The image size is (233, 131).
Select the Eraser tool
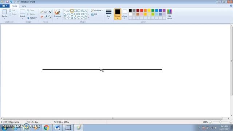tap(42, 17)
